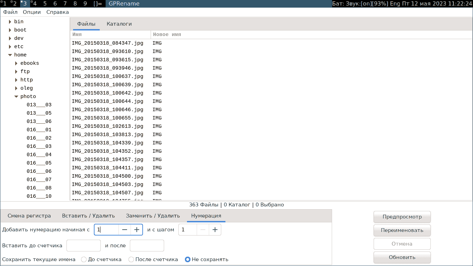Increase the step value with plus button

215,230
